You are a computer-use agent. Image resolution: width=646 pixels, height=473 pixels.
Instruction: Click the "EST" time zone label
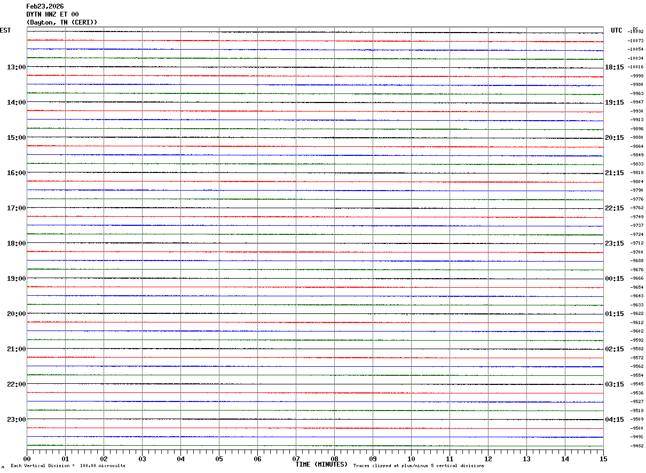(x=5, y=30)
